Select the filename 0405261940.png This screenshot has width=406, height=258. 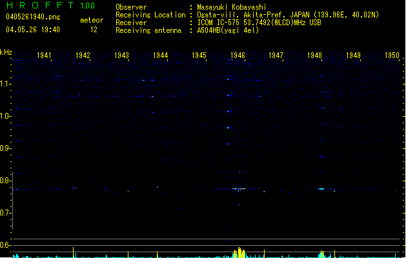pos(30,17)
